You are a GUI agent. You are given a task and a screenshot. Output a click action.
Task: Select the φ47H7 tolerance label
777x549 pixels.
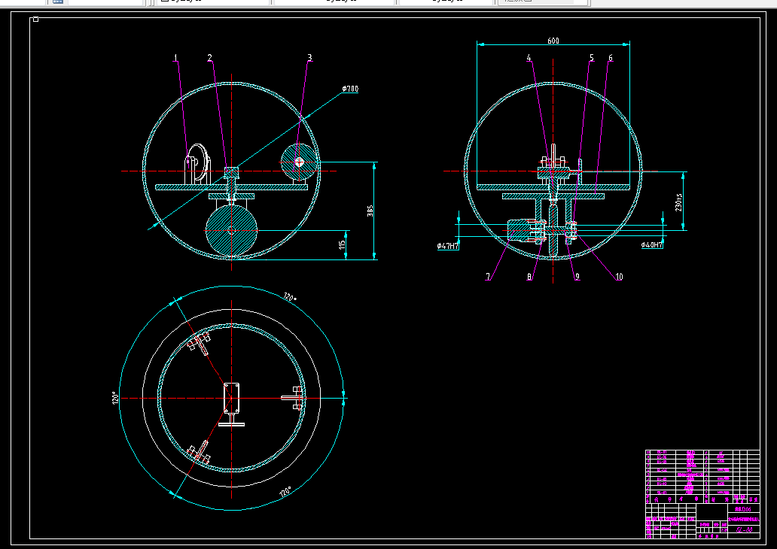[448, 245]
